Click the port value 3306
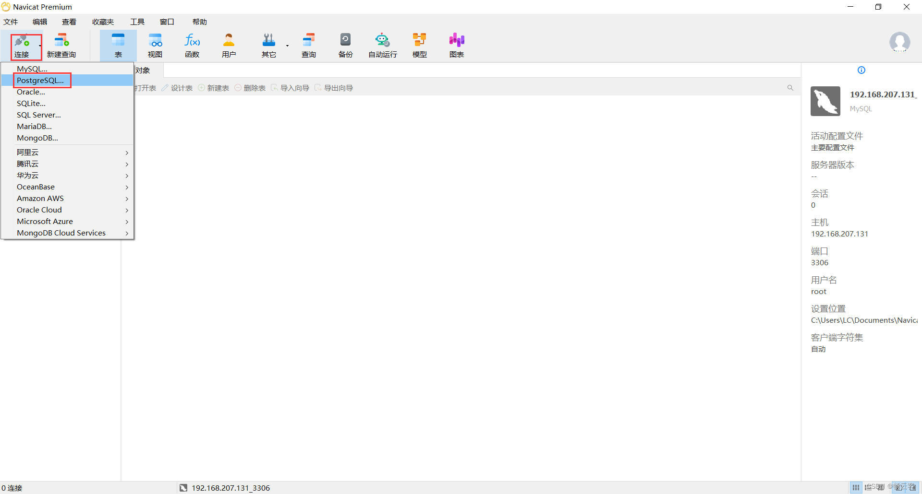 point(819,262)
